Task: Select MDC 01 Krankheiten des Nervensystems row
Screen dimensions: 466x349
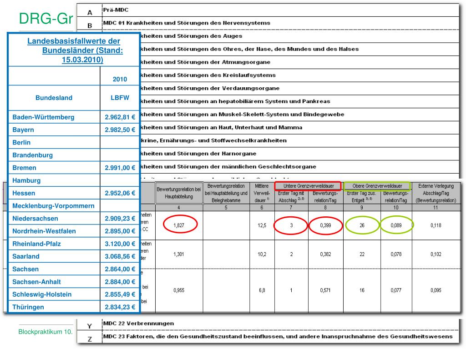Action: (268, 23)
